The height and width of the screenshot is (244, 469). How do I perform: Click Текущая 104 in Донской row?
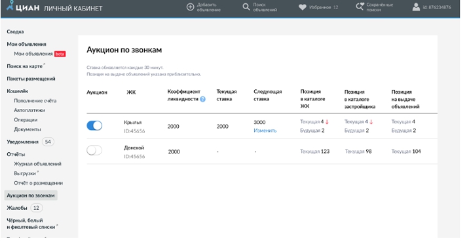[406, 152]
